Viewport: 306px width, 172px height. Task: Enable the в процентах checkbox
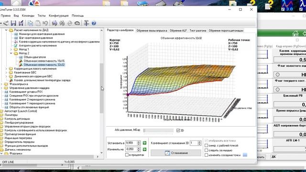127,155
